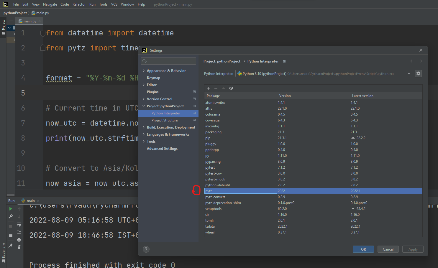Open the File menu
This screenshot has height=268, width=438.
click(16, 4)
